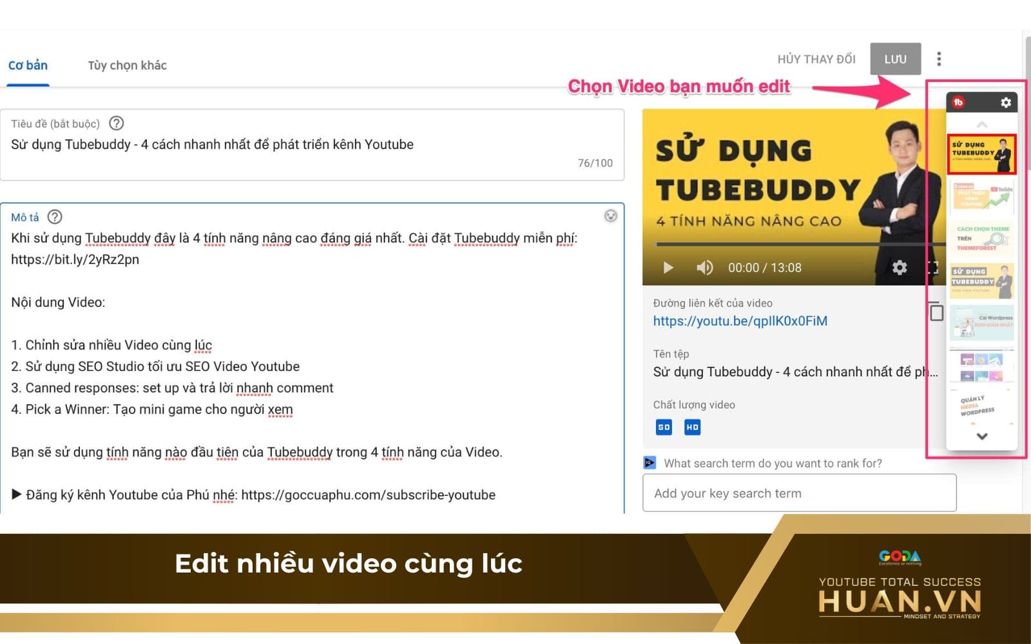Select the Quản lý Media Wordpress thumbnail

click(982, 406)
